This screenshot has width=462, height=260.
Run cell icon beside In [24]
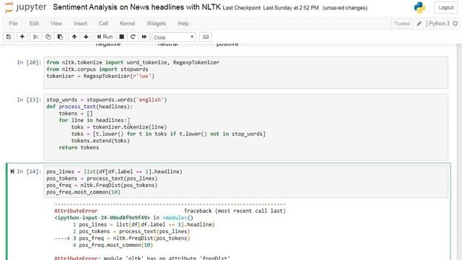(12, 172)
